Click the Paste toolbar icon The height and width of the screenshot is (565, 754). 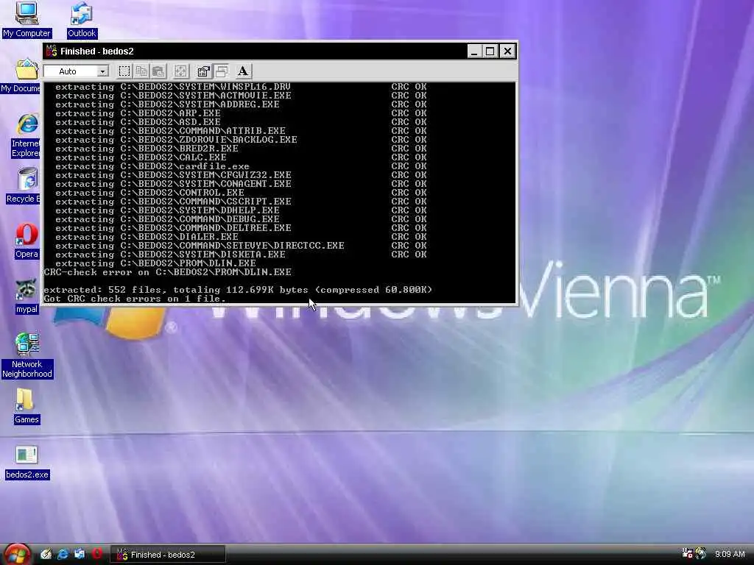[x=159, y=71]
